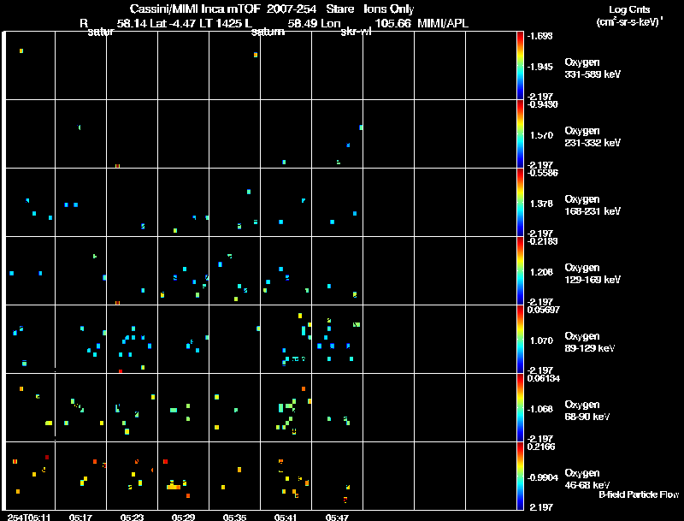Click the color bar of the 46-68 keV row
Image resolution: width=684 pixels, height=521 pixels.
pyautogui.click(x=520, y=476)
